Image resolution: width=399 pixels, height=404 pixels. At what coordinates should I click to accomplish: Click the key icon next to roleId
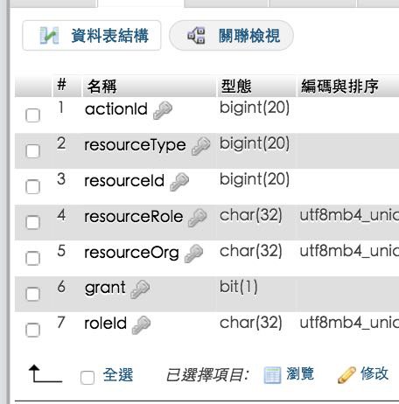pyautogui.click(x=141, y=325)
